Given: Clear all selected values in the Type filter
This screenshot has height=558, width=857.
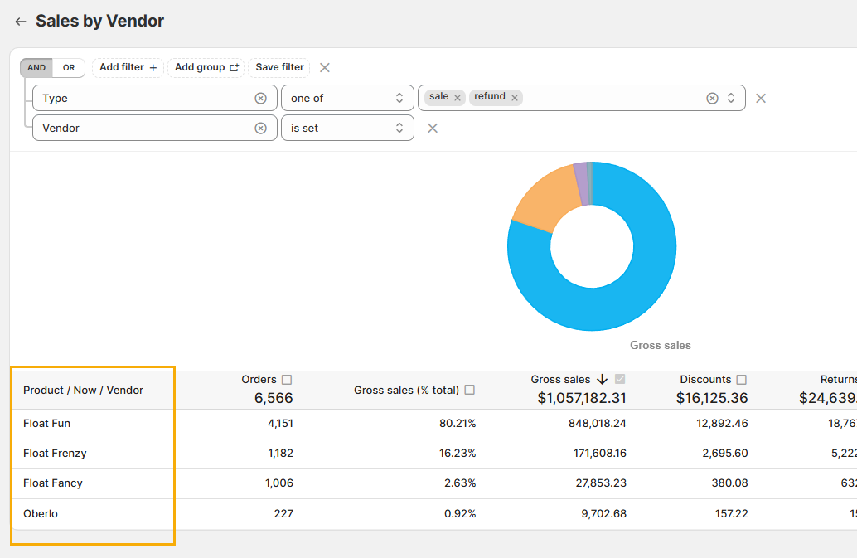Looking at the screenshot, I should click(x=712, y=98).
